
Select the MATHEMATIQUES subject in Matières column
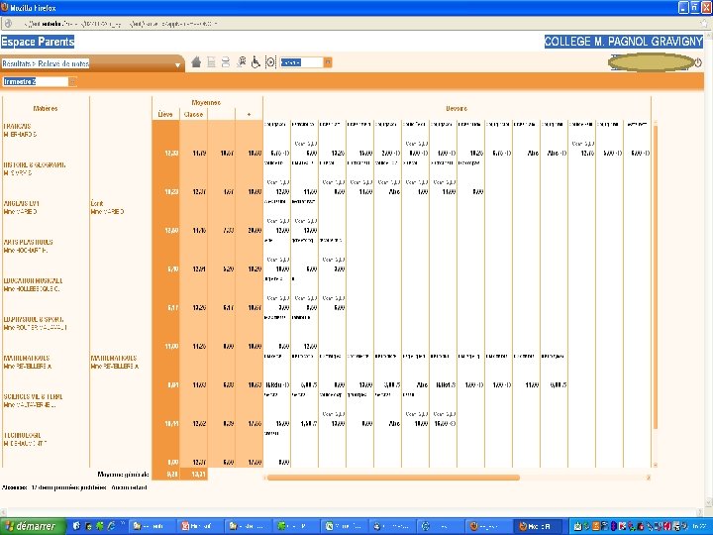pyautogui.click(x=27, y=358)
